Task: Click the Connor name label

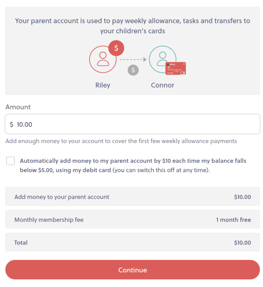Action: coord(162,85)
